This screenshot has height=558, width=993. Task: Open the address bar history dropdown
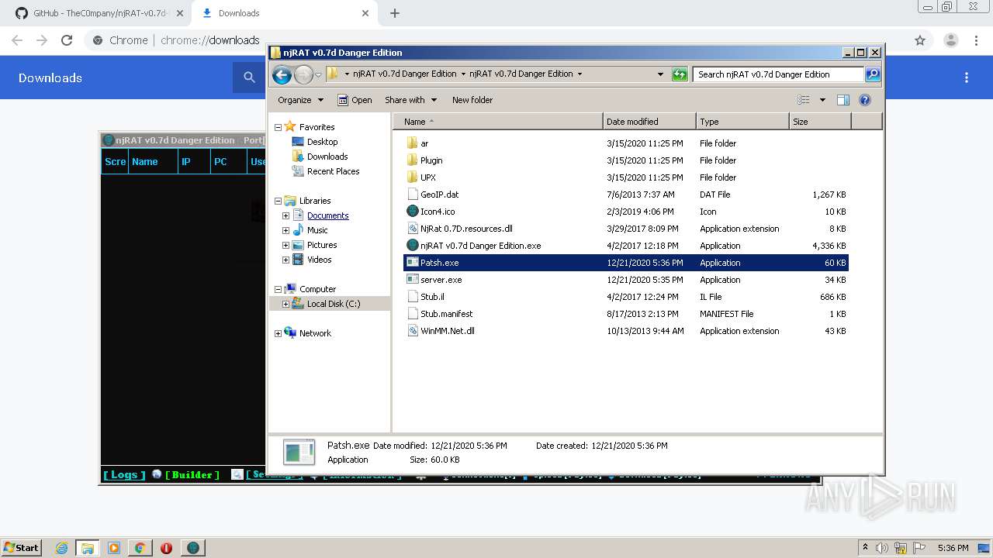tap(660, 74)
